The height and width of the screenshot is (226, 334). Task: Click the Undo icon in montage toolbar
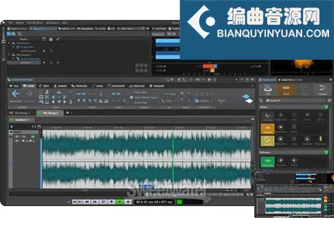[198, 80]
